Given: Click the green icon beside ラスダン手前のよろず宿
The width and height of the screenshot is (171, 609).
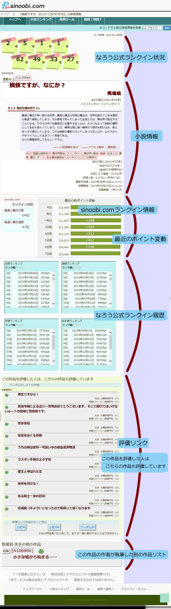Looking at the screenshot, I should (x=6, y=460).
